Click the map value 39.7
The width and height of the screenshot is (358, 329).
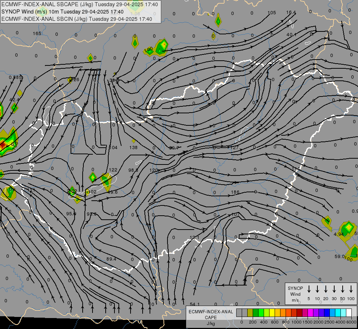pyautogui.click(x=174, y=148)
